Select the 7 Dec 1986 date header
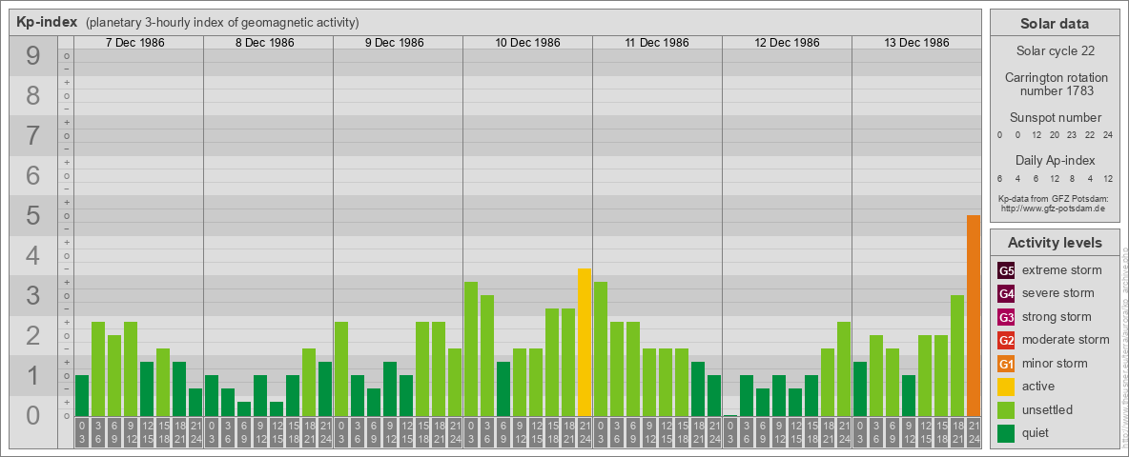1129x457 pixels. tap(134, 43)
